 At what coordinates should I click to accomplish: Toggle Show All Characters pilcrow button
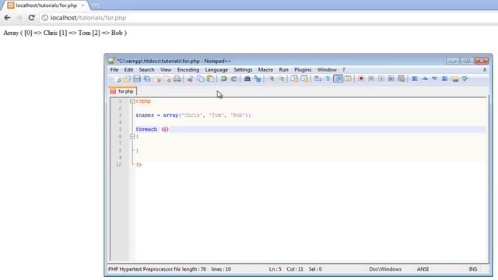click(328, 79)
